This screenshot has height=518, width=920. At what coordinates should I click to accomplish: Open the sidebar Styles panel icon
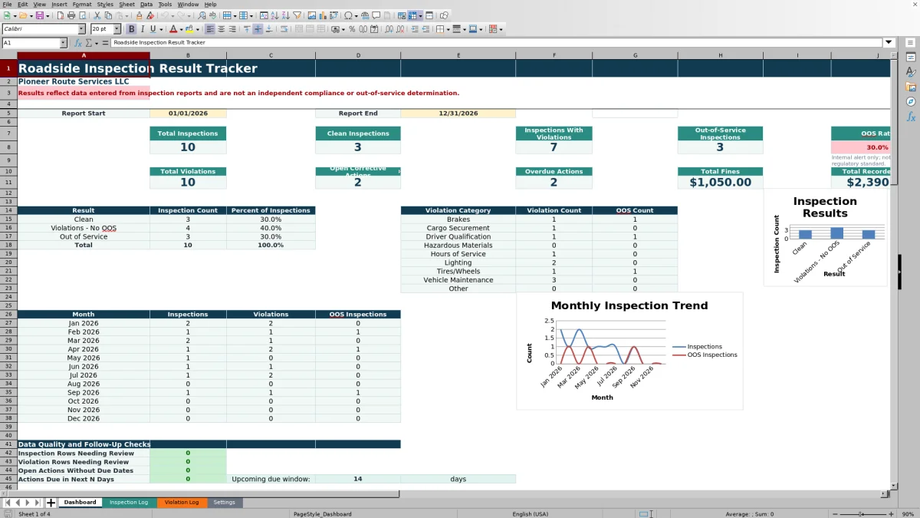point(911,71)
